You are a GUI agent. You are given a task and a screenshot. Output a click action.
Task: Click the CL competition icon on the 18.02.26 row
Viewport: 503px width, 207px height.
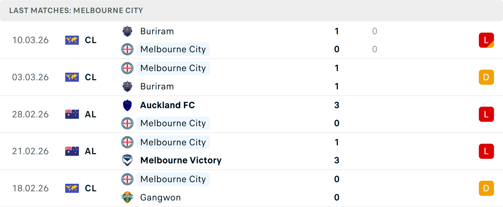pos(72,188)
